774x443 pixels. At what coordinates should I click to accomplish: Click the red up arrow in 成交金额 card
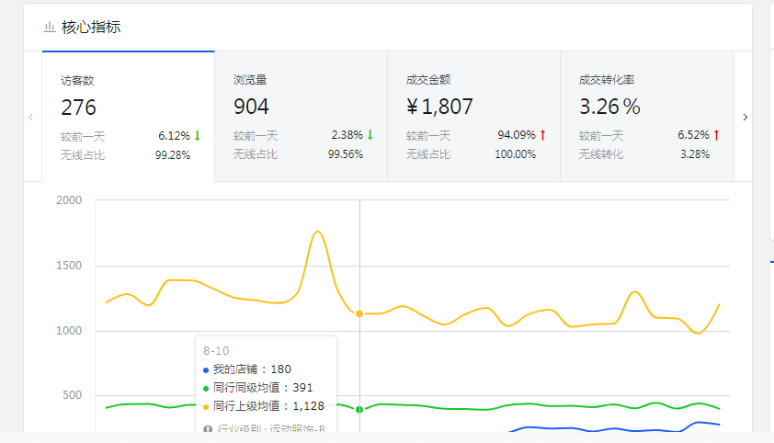click(x=542, y=135)
